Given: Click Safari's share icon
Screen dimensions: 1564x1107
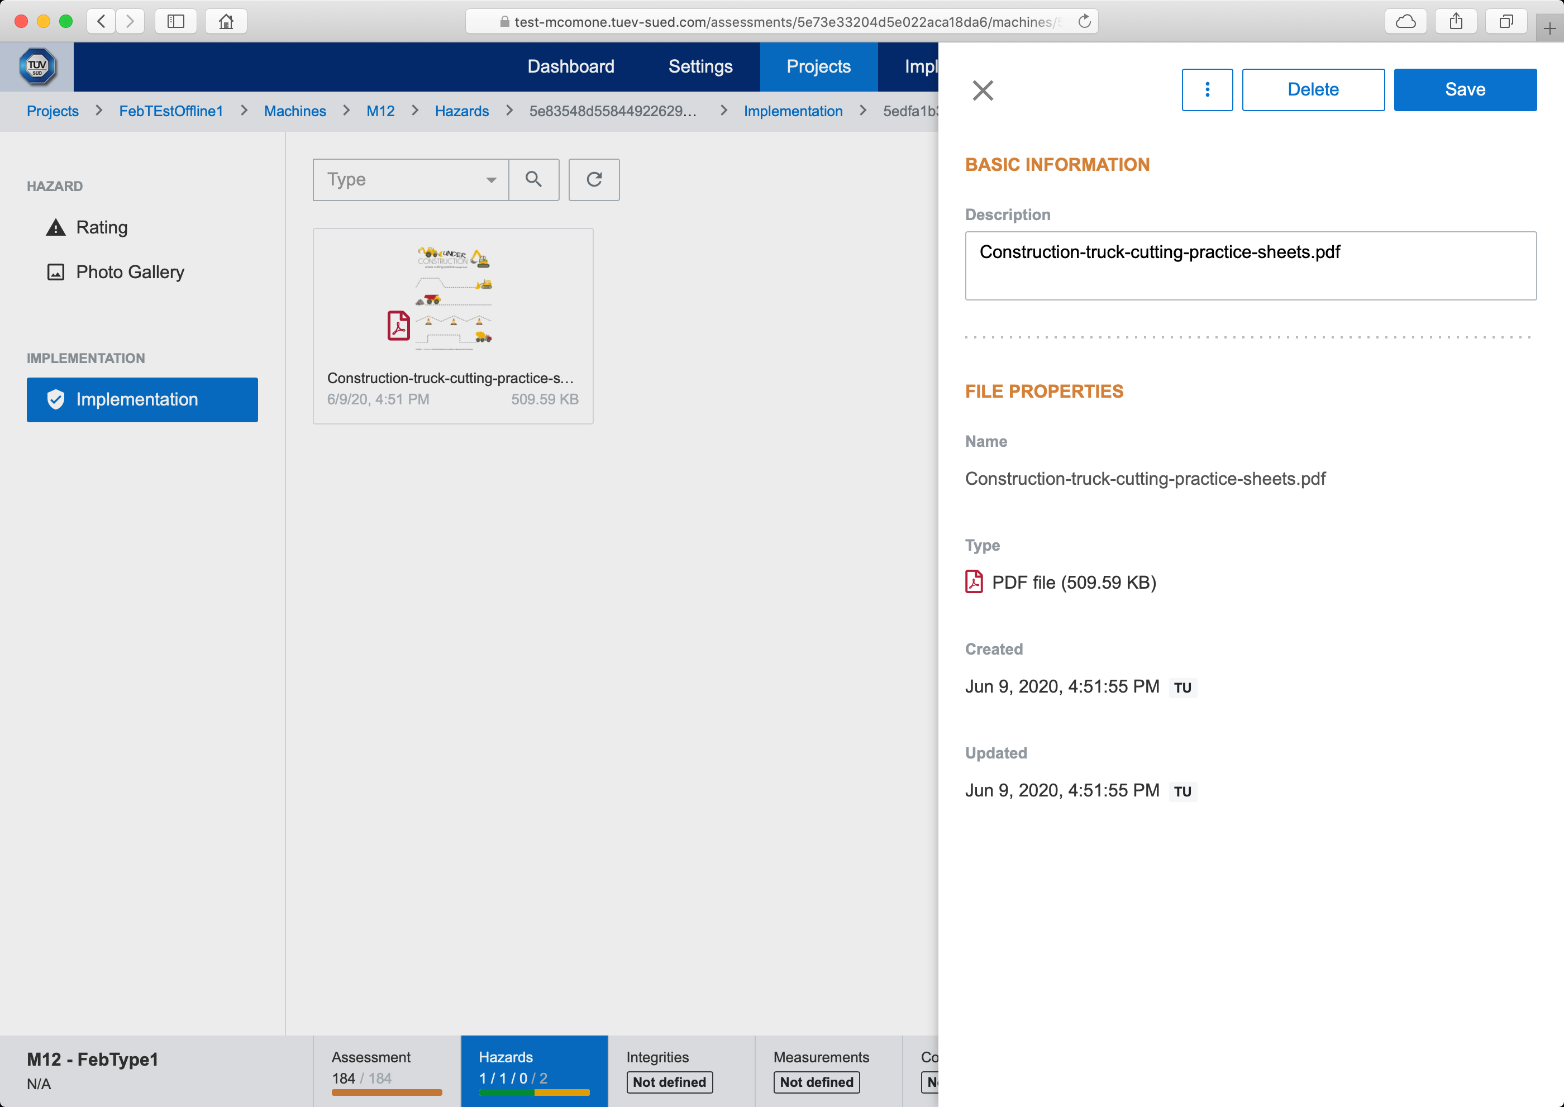Looking at the screenshot, I should point(1456,21).
